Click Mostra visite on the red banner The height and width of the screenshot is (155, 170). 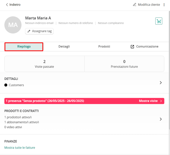pyautogui.click(x=148, y=101)
